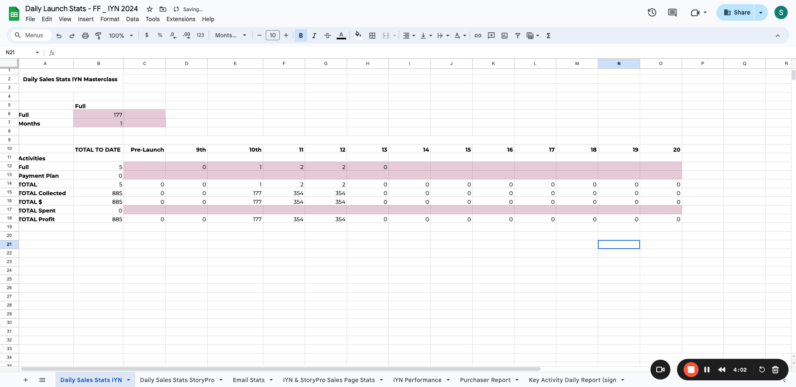Open the font family dropdown
The height and width of the screenshot is (387, 796).
point(231,36)
